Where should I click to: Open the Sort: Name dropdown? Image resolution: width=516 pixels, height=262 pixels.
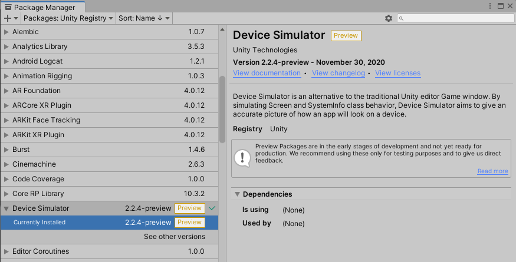pos(144,18)
